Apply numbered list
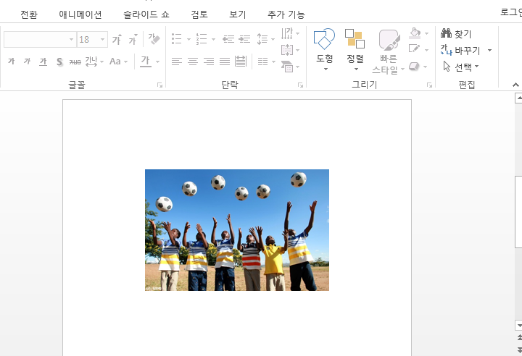522x356 pixels. [201, 39]
